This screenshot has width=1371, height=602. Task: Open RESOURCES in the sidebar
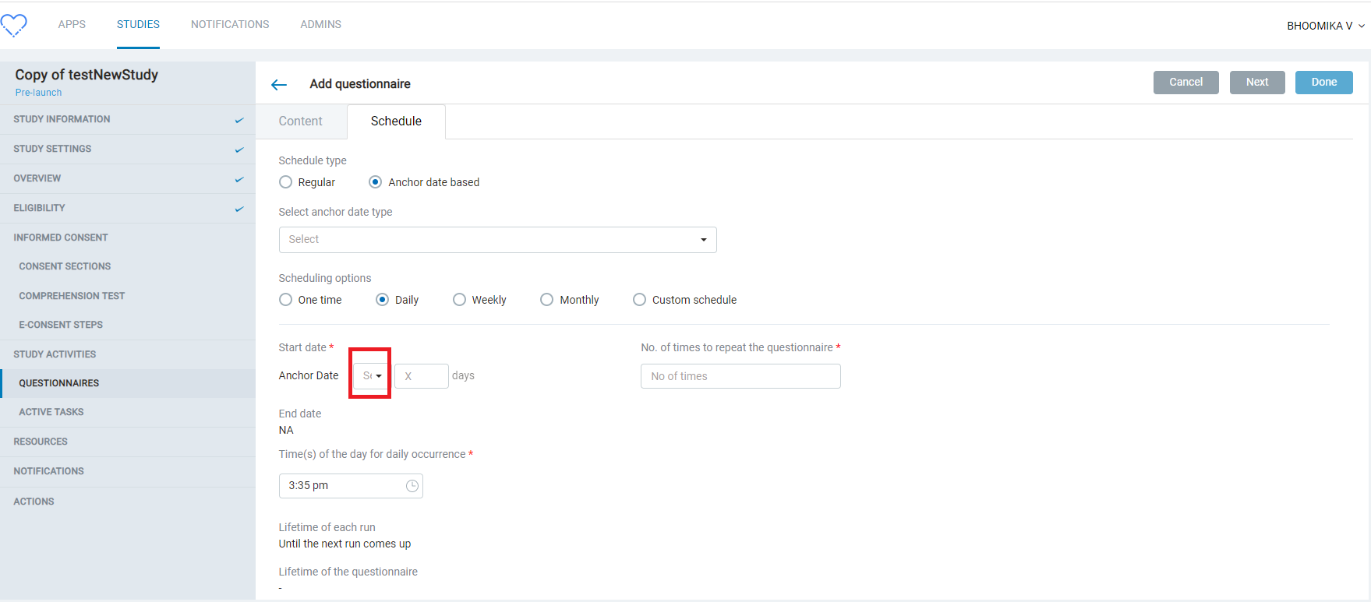(x=128, y=442)
